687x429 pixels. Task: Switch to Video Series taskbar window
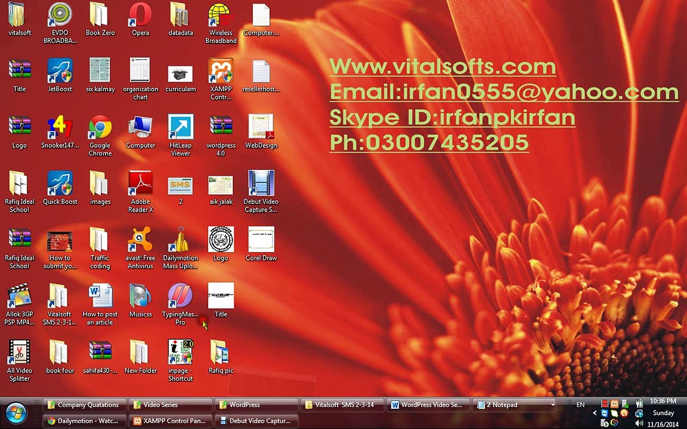tap(171, 405)
